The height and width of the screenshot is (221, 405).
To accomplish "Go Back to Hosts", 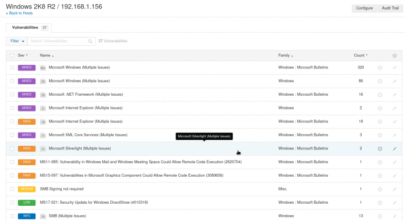I will [20, 13].
